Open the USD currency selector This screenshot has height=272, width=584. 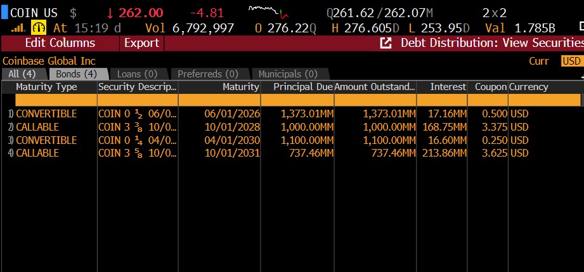[572, 61]
